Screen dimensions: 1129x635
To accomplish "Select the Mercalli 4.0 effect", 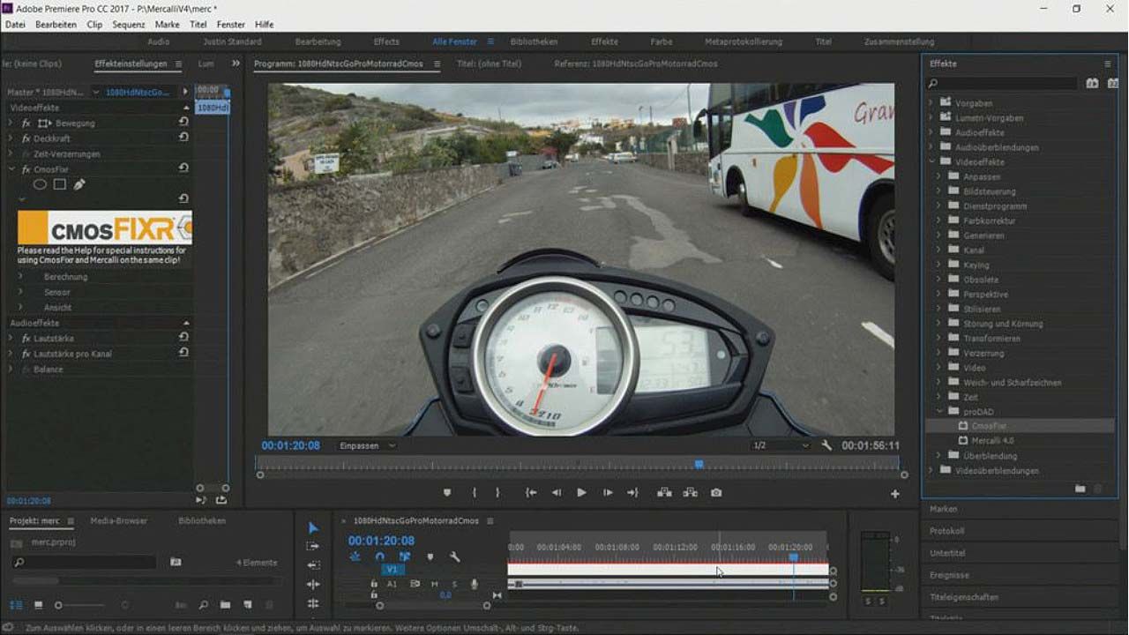I will [992, 441].
